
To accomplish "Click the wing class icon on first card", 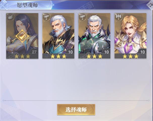I will tap(10, 17).
